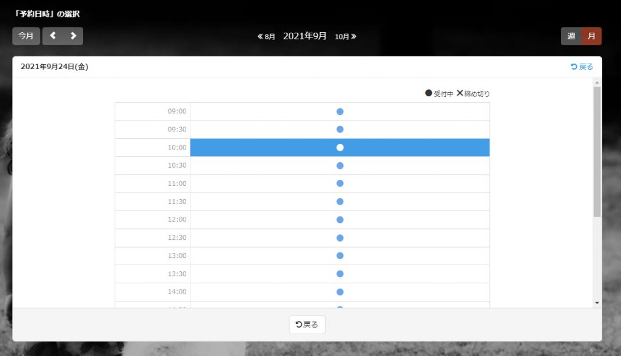Choose the 10:30 time slot dot
This screenshot has width=621, height=356.
pyautogui.click(x=340, y=165)
